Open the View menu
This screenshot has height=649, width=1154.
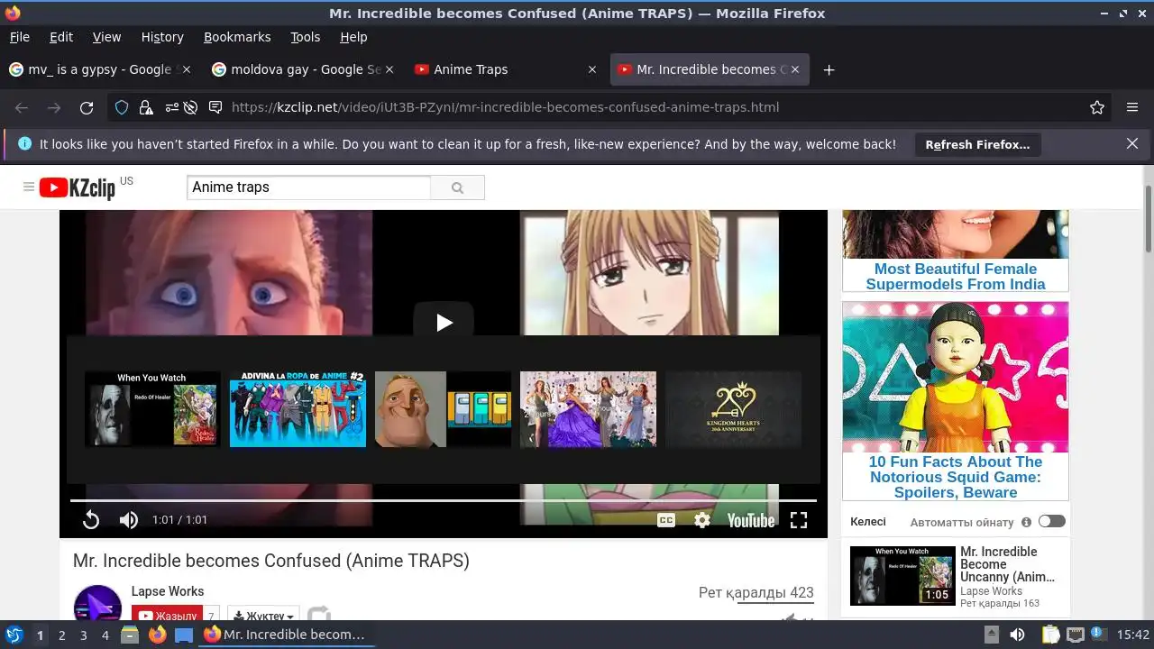point(106,37)
